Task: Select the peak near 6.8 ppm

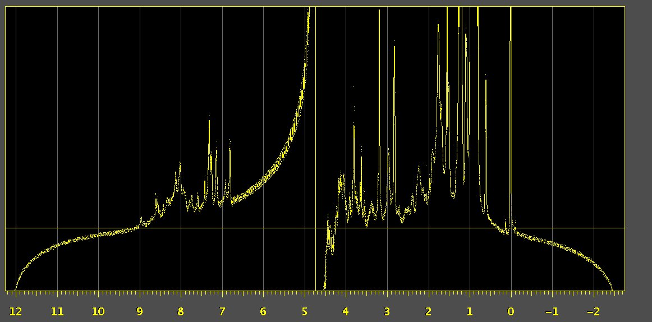Action: click(230, 163)
